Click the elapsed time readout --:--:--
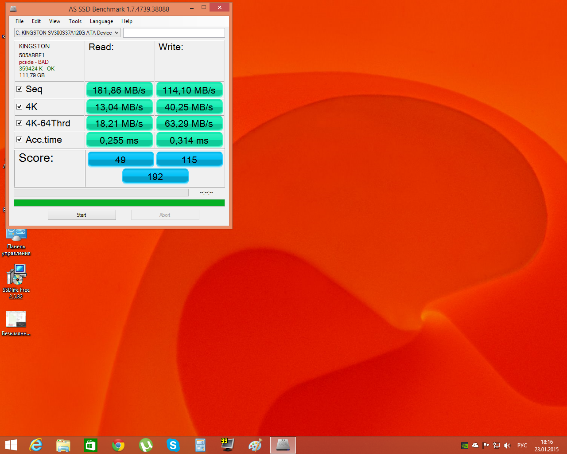Viewport: 567px width, 454px height. pos(206,192)
